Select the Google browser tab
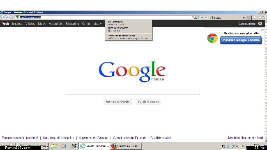 click(x=227, y=18)
